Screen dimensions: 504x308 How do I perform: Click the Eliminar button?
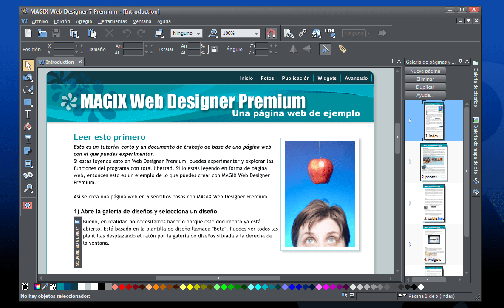click(425, 79)
